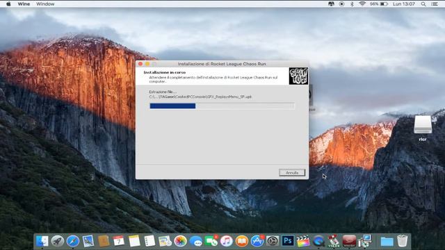Launch iTunes from the dock
Image resolution: width=445 pixels, height=250 pixels.
(x=226, y=241)
